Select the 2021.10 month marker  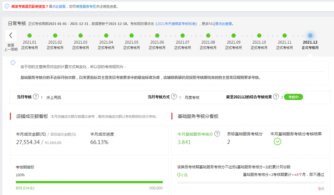point(259,36)
